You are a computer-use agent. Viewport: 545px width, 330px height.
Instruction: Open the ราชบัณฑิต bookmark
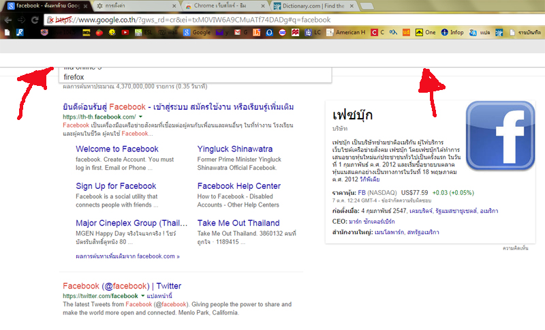[x=525, y=32]
